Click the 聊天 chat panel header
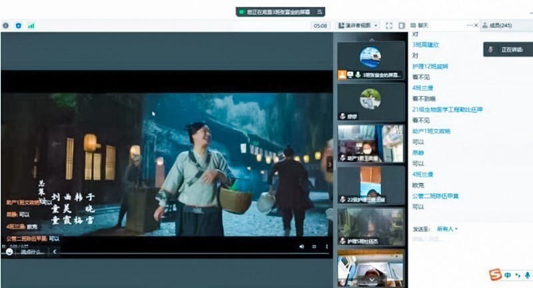The image size is (533, 288). pyautogui.click(x=420, y=25)
